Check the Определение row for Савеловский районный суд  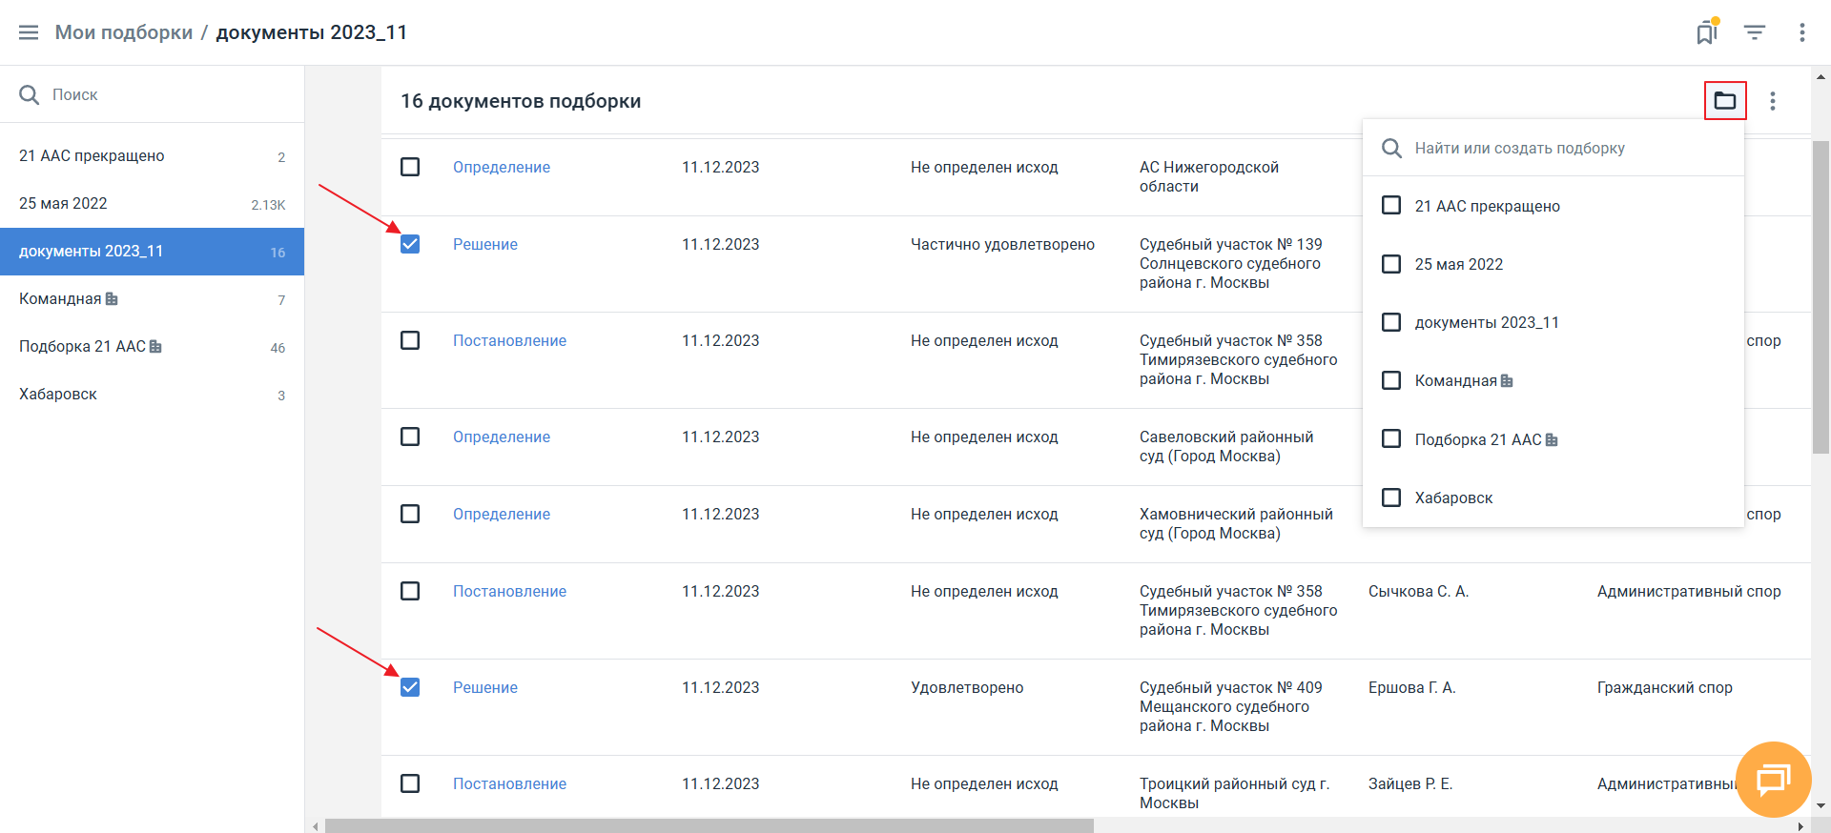coord(410,437)
